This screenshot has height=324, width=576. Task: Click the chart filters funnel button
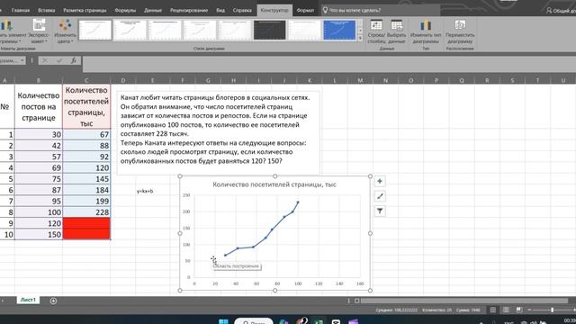pyautogui.click(x=380, y=211)
